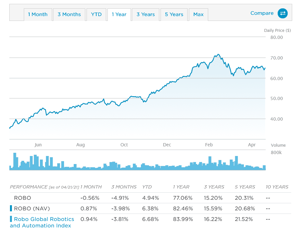Viewport: 297px width, 229px height.
Task: Switch to the 1 Month tab
Action: [38, 14]
